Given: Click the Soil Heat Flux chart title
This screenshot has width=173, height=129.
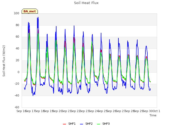Looking at the screenshot, I should click(x=86, y=3).
